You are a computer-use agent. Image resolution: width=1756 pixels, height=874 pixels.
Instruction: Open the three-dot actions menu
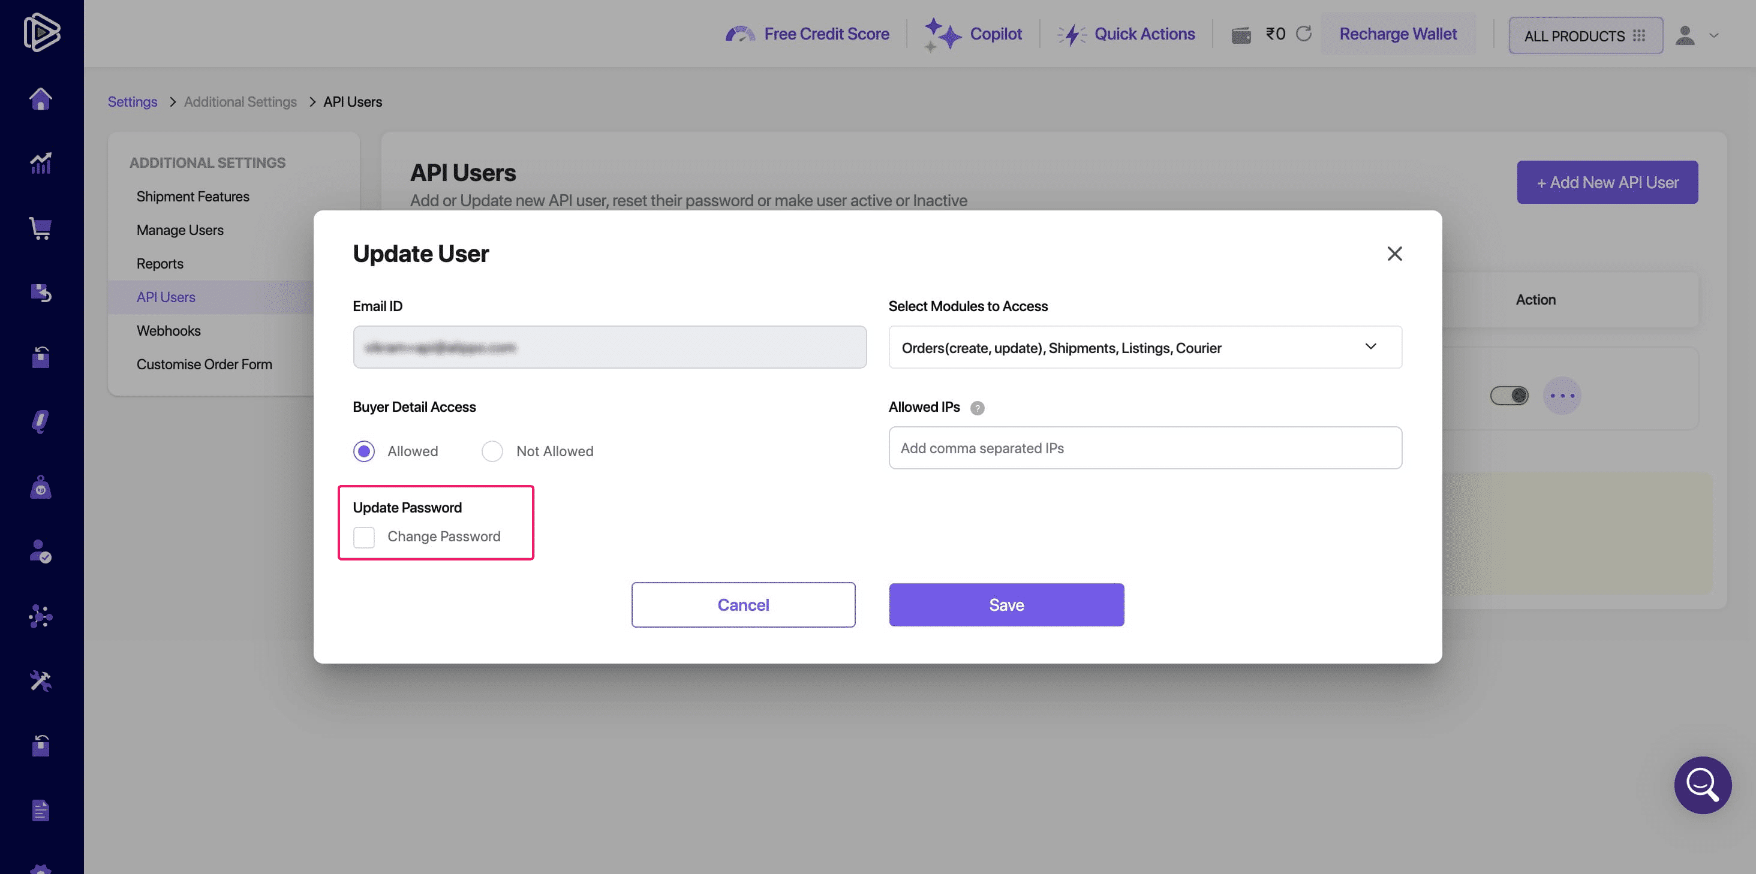coord(1562,395)
